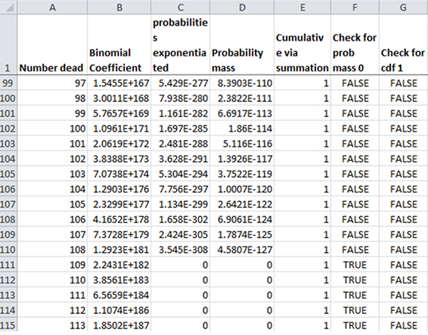This screenshot has width=428, height=335.
Task: Click 'Cumulative via summation' header cell
Action: (302, 44)
